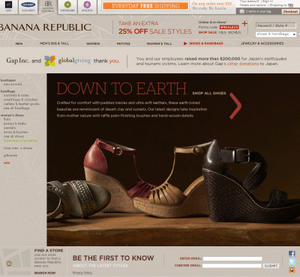Open the Women's Tall menu
Screen dimensions: 300x277
click(159, 43)
